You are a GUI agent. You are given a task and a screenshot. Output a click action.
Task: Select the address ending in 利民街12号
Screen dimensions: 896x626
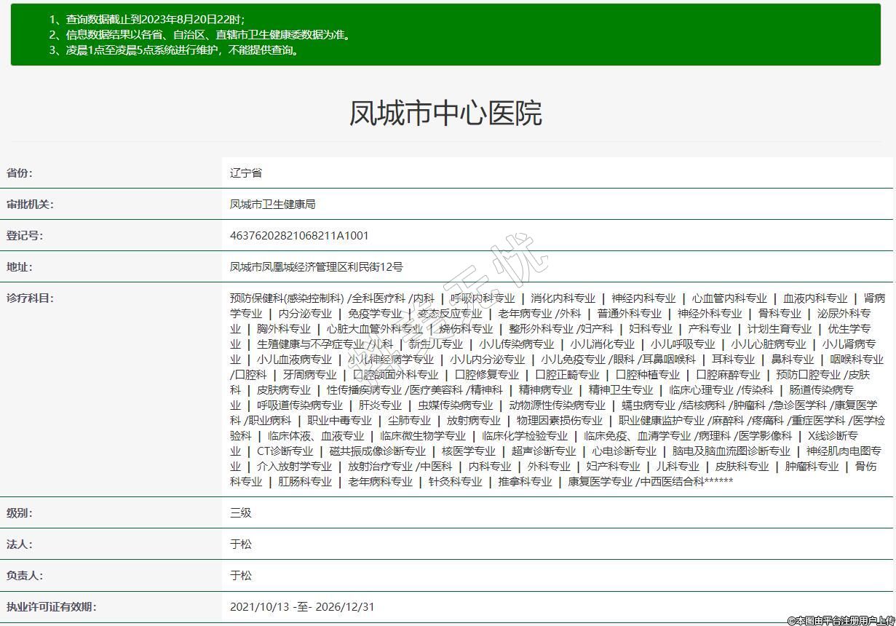tap(316, 267)
